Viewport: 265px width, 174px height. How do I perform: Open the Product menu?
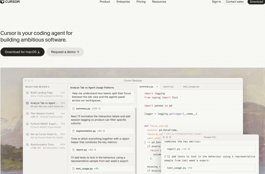(x=105, y=2)
